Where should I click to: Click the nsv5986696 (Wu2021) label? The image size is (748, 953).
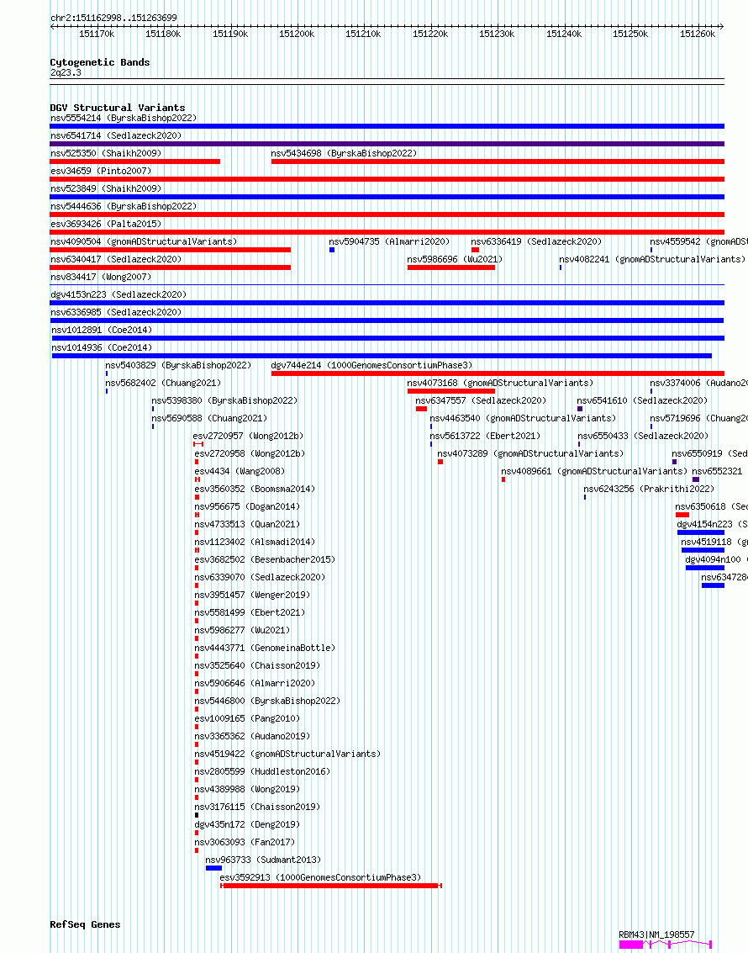tap(455, 259)
